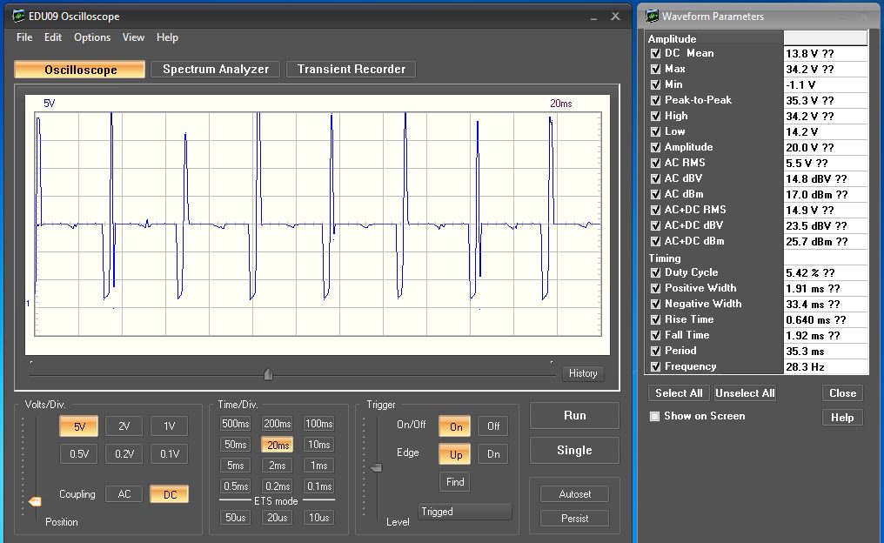Enable Show on Screen checkbox
Viewport: 884px width, 543px height.
click(654, 416)
